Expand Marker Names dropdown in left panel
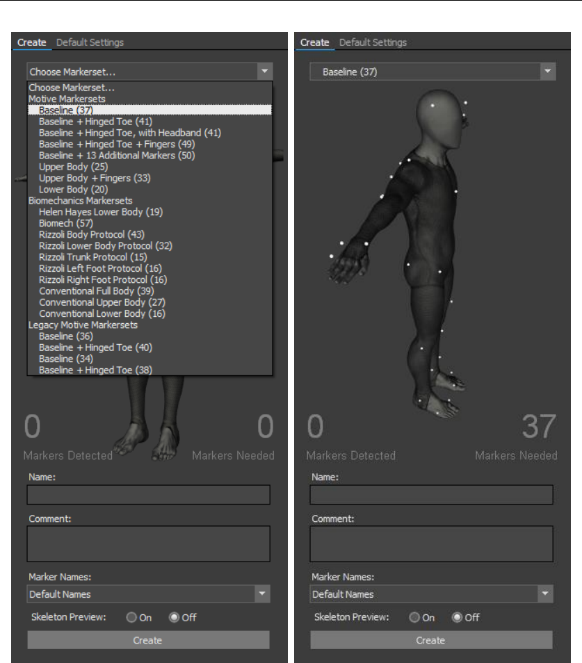Screen dimensions: 582x663 (x=262, y=594)
